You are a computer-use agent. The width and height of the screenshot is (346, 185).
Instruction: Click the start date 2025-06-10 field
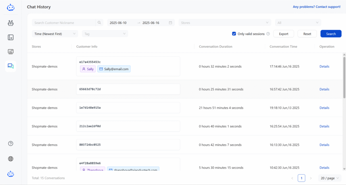118,23
